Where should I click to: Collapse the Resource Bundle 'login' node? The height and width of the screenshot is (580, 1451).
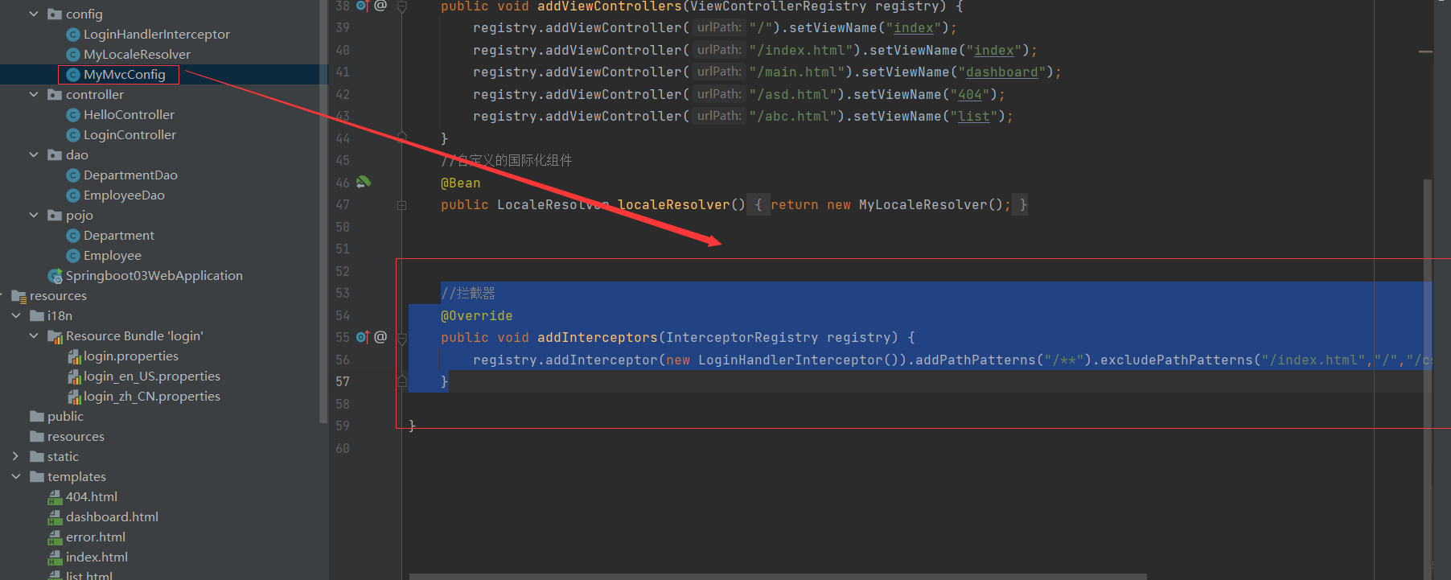[34, 336]
